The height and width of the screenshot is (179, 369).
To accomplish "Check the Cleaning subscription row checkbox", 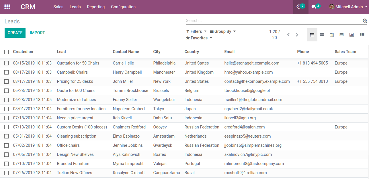I will [x=6, y=136].
